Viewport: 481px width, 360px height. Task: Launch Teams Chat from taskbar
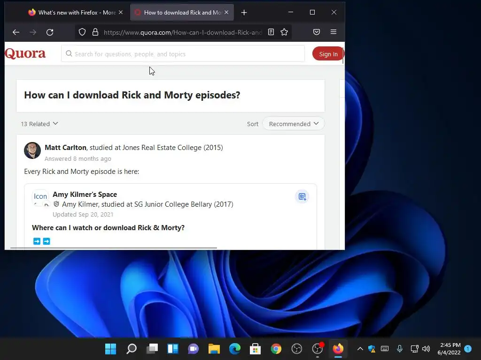point(193,349)
